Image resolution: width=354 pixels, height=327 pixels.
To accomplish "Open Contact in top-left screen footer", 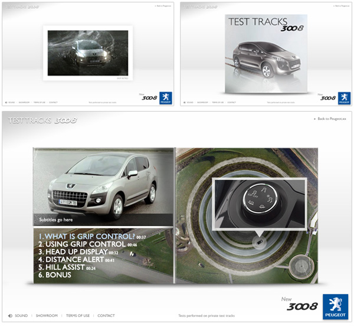I will (53, 102).
